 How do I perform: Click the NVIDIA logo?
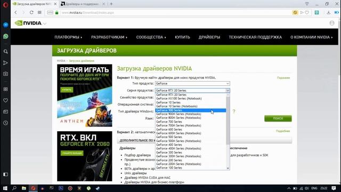(x=28, y=23)
